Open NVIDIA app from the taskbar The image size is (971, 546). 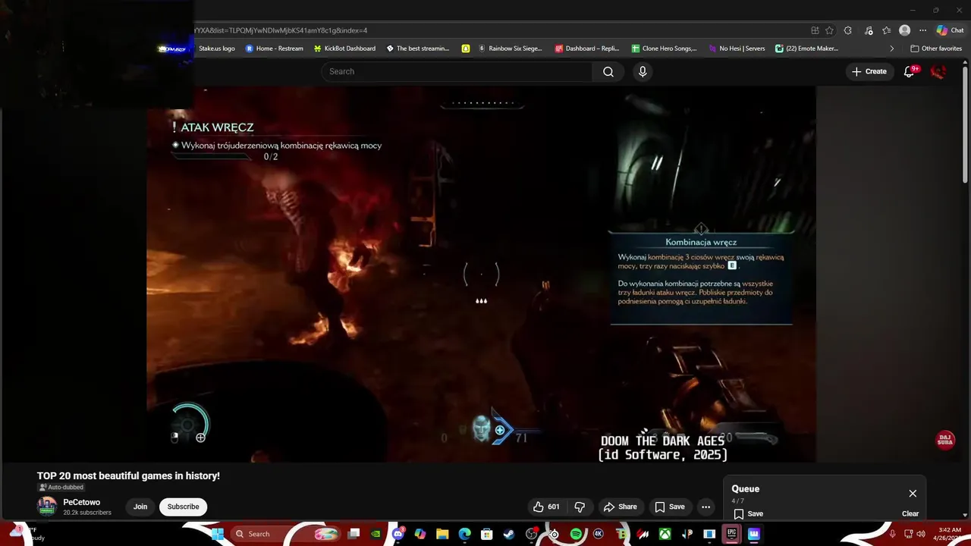376,534
